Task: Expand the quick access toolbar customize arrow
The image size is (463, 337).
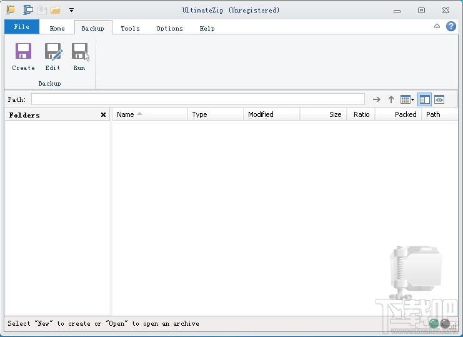Action: tap(71, 10)
